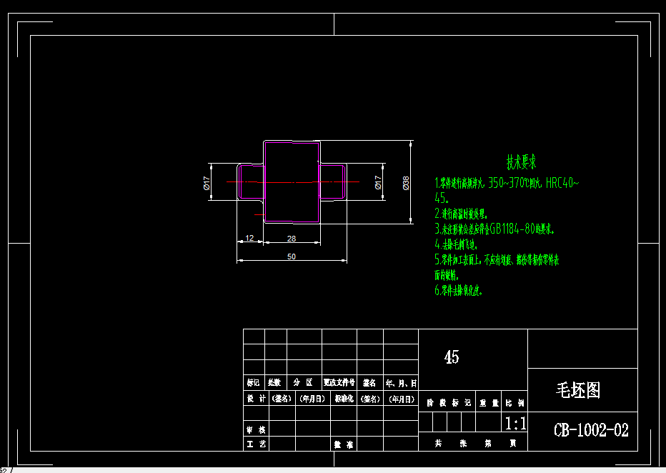Click technical note line starting with '5.'
Image resolution: width=666 pixels, height=473 pixels.
tap(497, 260)
